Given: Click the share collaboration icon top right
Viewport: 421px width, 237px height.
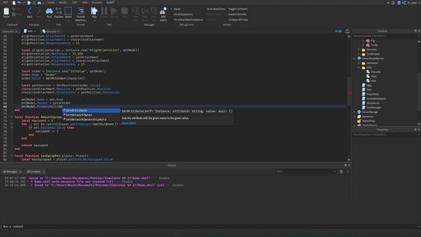Looking at the screenshot, I should (x=404, y=3).
